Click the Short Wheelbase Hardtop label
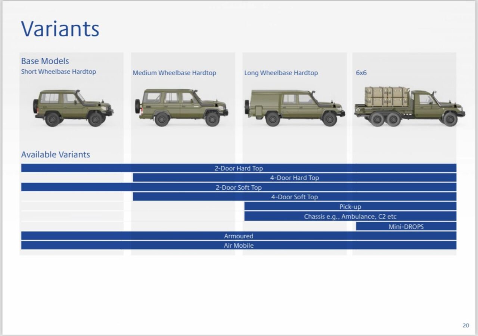 (x=59, y=72)
